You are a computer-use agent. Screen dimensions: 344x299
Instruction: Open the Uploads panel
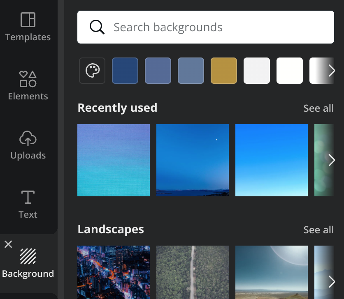point(28,145)
